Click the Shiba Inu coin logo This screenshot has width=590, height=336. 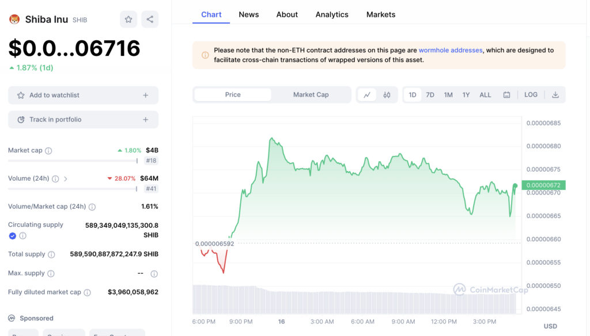click(14, 19)
